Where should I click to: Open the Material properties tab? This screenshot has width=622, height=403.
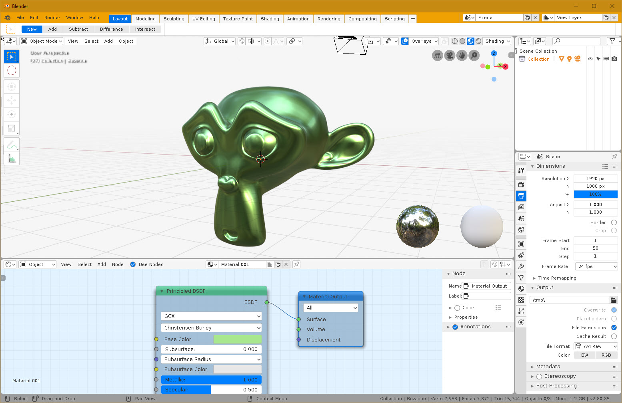tap(521, 288)
